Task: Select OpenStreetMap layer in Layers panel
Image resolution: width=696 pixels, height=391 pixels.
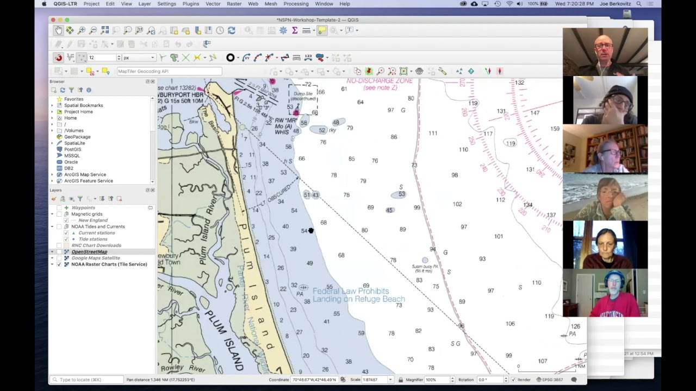Action: (89, 252)
